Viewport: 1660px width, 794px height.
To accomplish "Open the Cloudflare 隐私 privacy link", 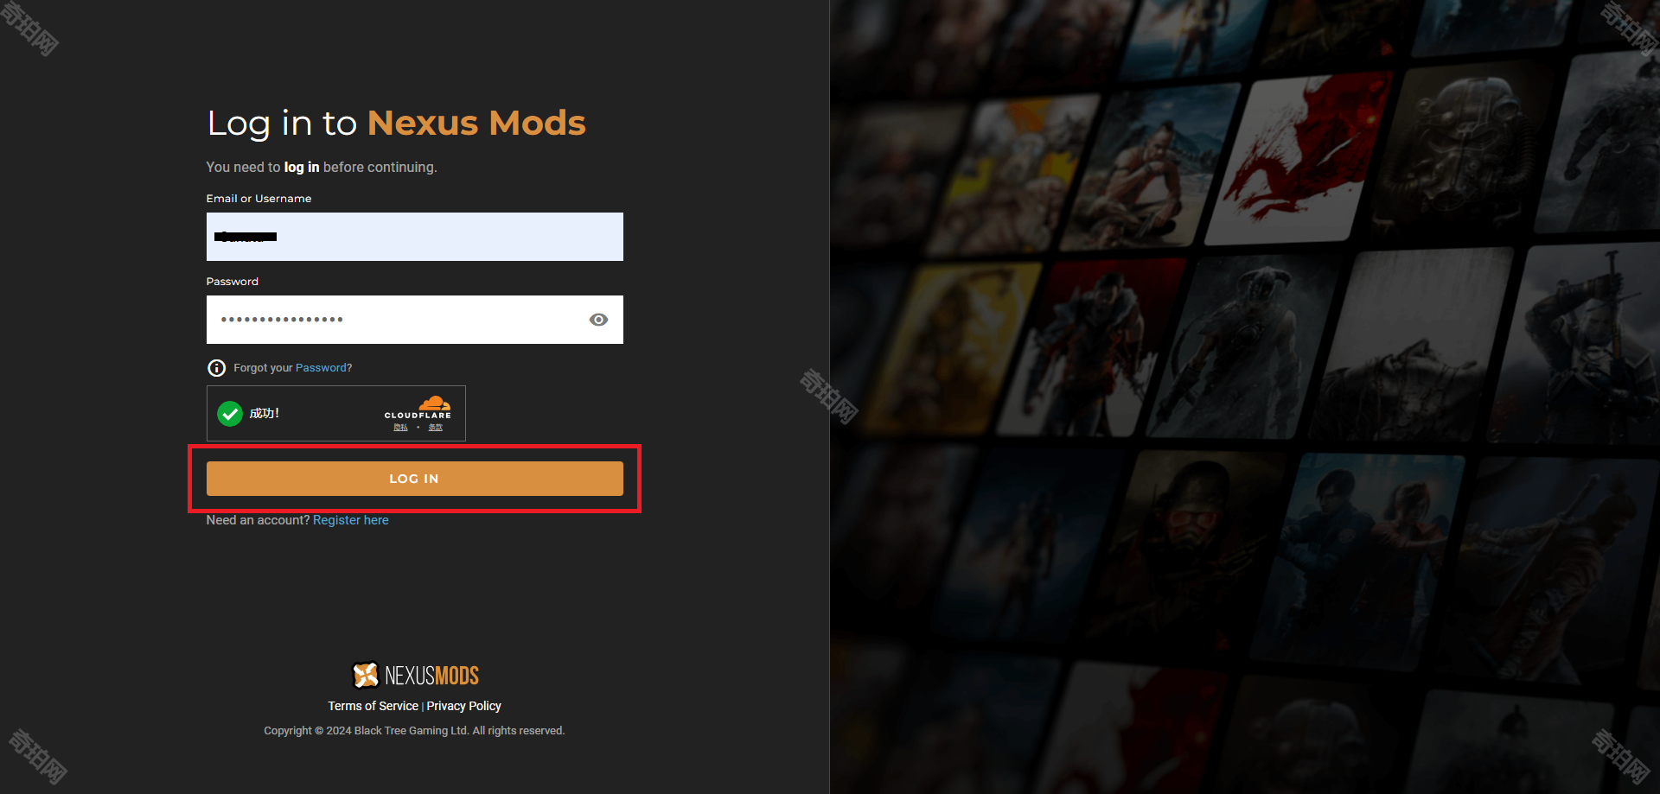I will point(400,428).
